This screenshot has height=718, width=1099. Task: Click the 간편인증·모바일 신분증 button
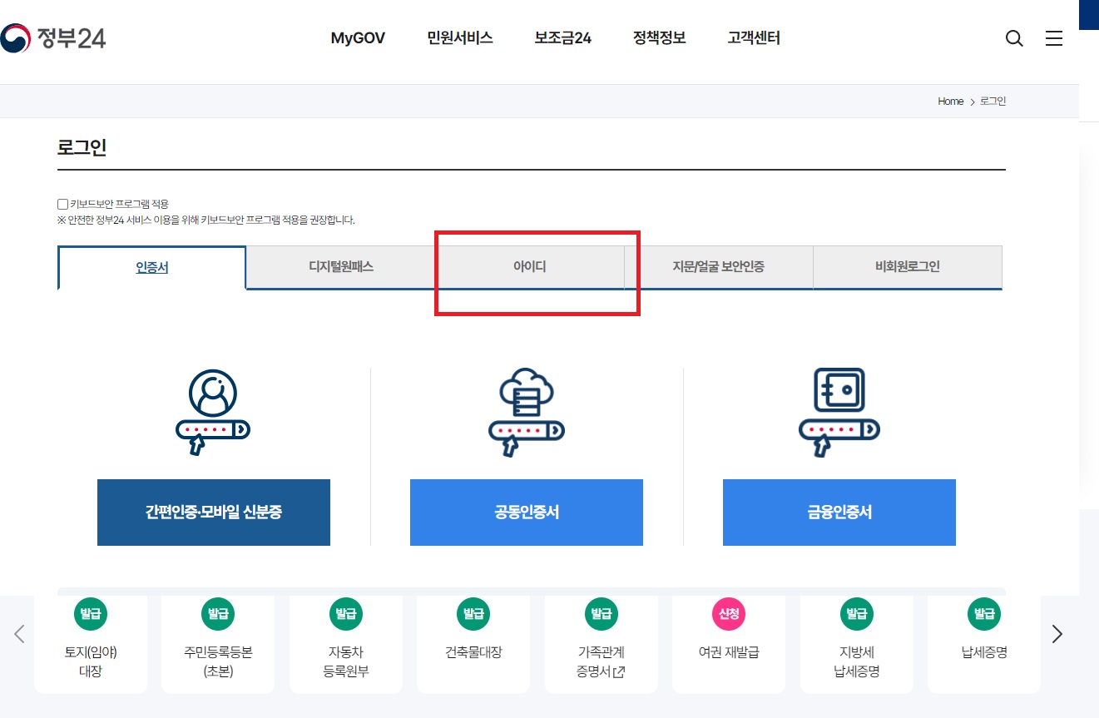click(x=214, y=513)
